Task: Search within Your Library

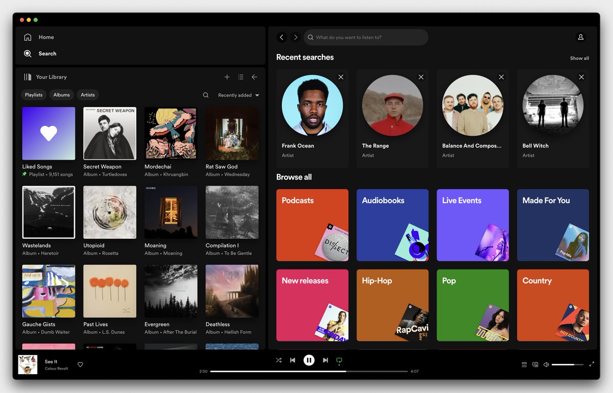Action: [206, 95]
